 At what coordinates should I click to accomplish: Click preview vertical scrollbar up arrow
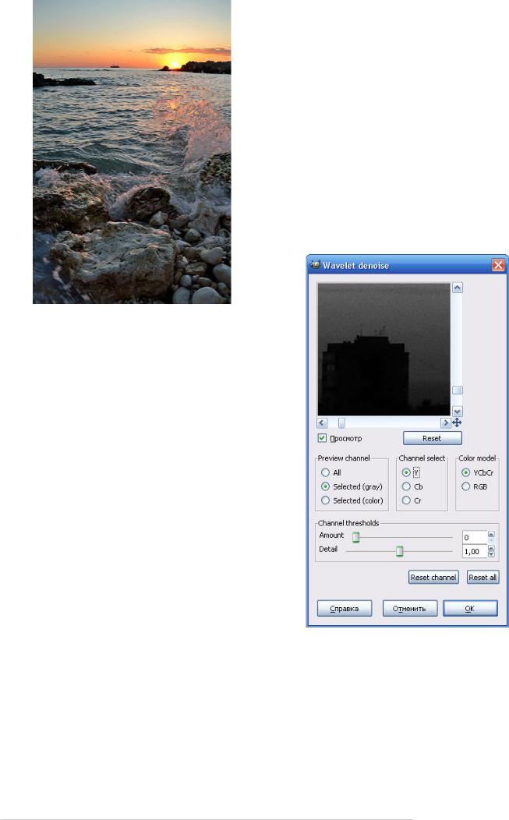coord(458,288)
